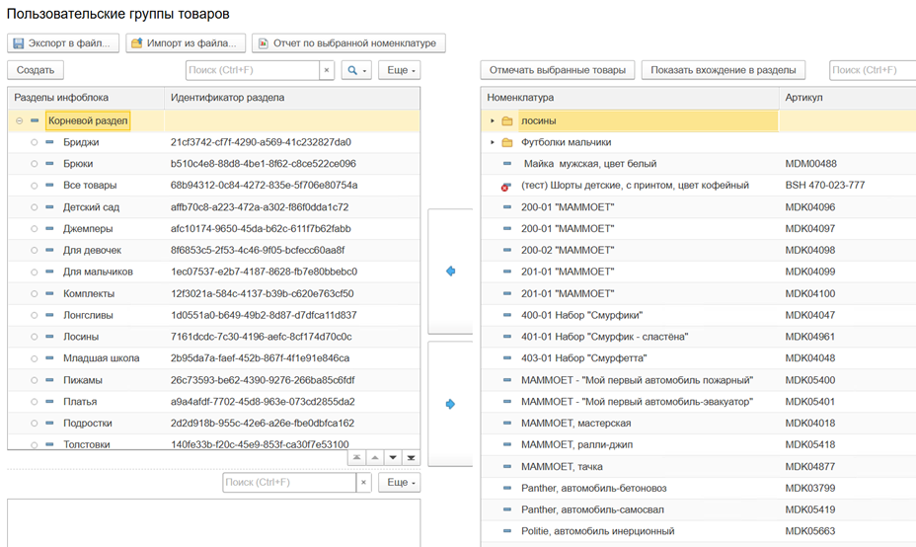916x547 pixels.
Task: Open the magnifier search dropdown
Action: 355,70
